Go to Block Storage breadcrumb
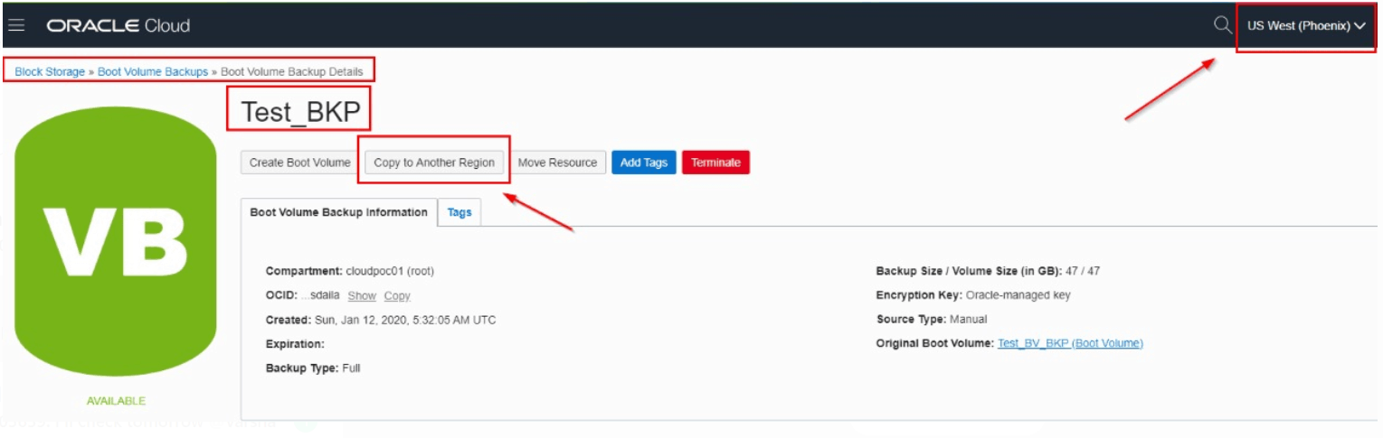 (x=50, y=71)
